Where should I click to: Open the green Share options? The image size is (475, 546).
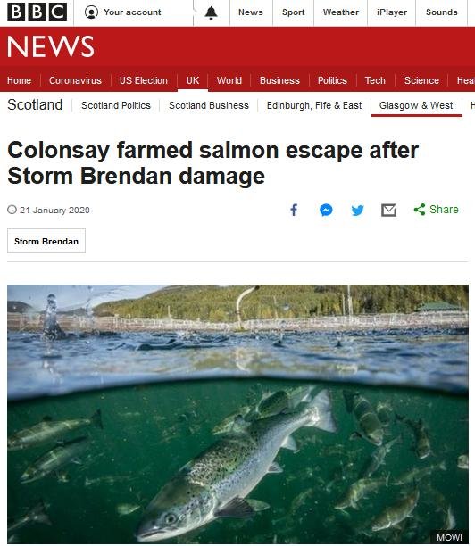coord(436,210)
